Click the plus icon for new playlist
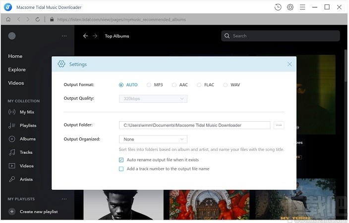 12,212
